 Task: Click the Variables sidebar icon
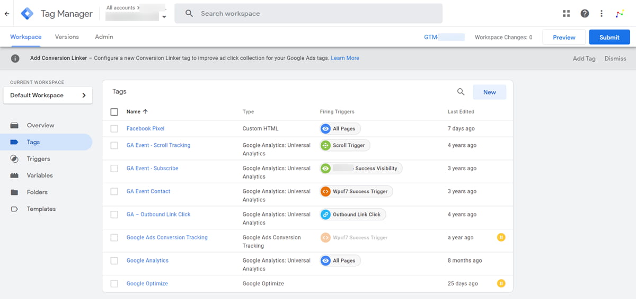[x=15, y=176]
